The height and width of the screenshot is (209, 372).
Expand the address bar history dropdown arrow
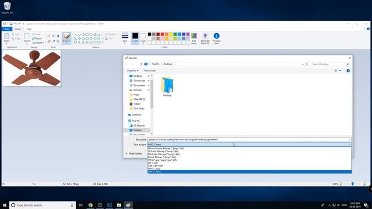click(x=303, y=64)
